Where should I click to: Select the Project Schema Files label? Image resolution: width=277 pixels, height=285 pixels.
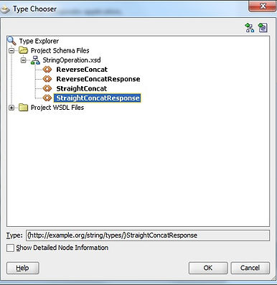click(60, 50)
